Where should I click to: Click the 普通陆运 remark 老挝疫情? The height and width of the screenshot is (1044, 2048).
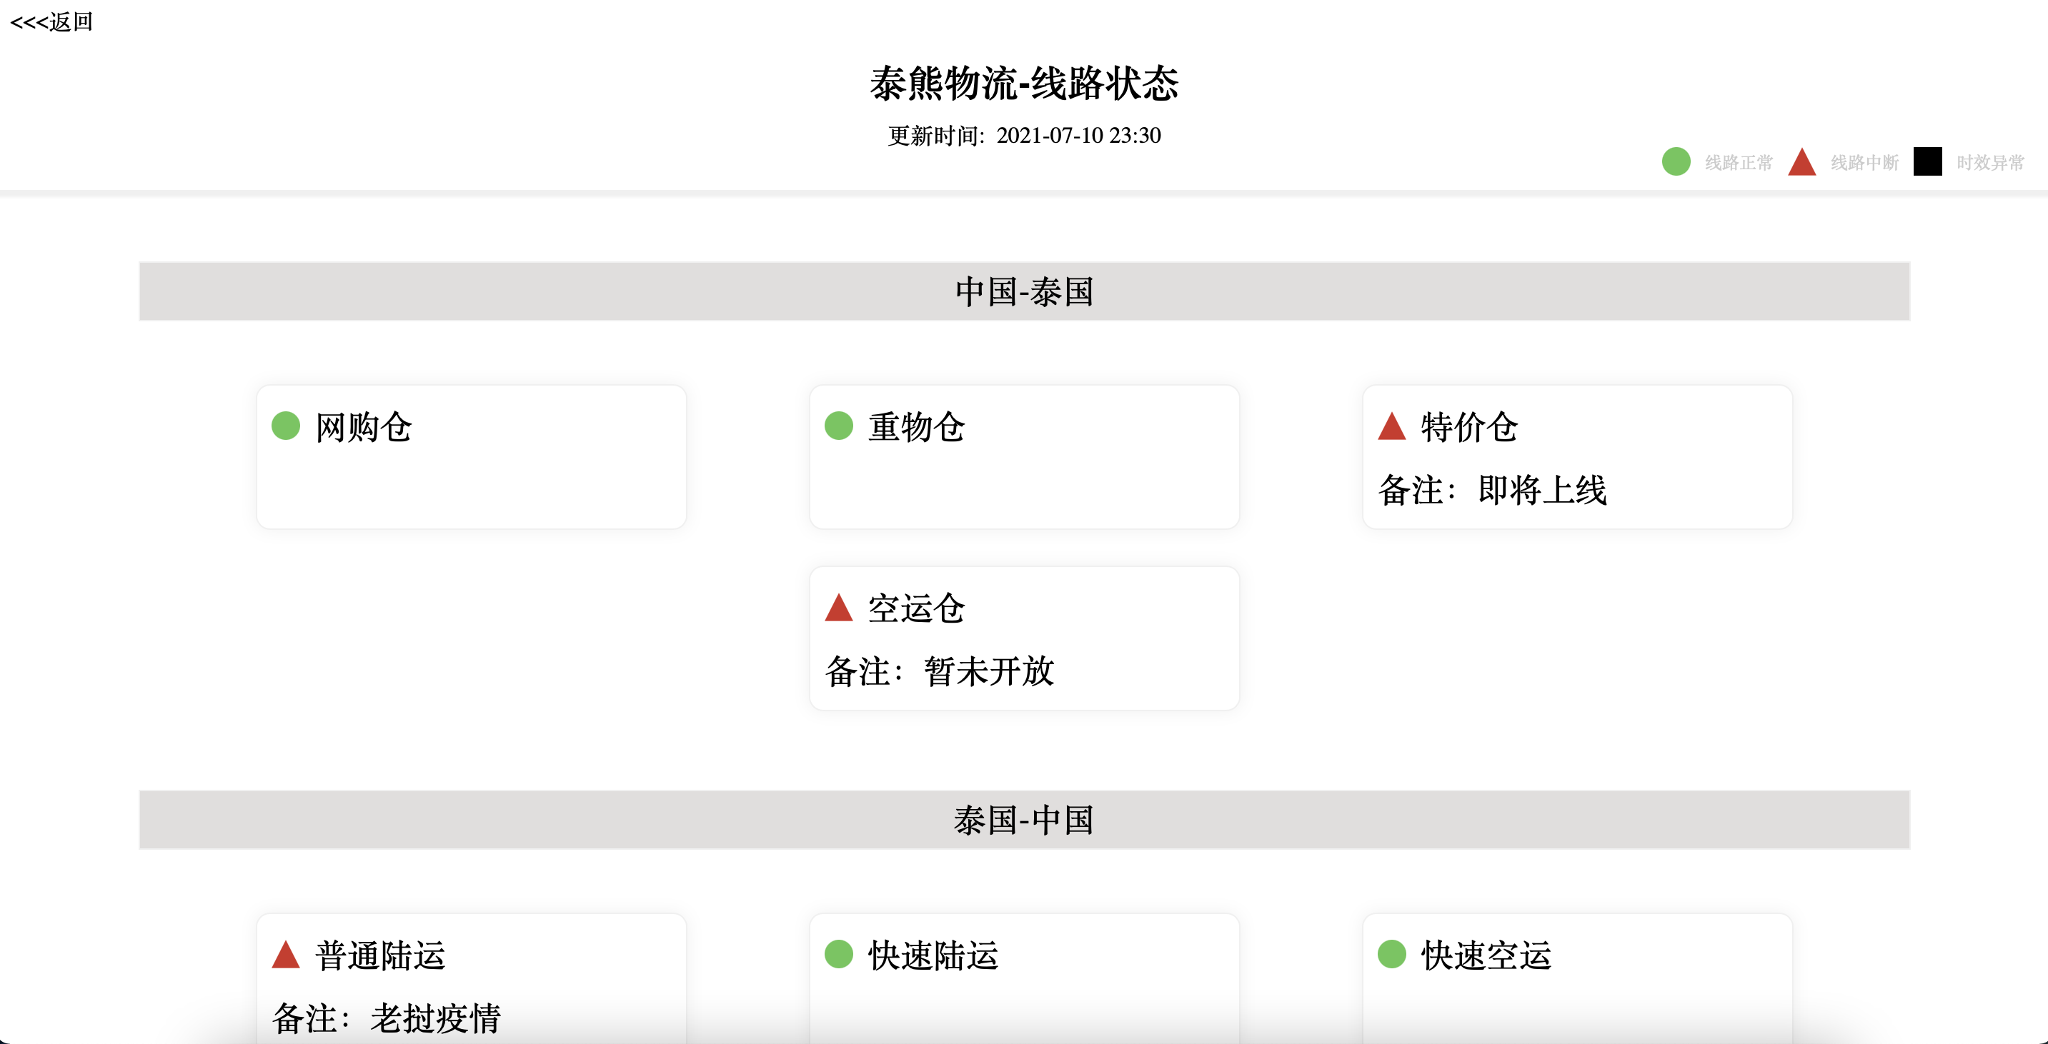point(436,1018)
